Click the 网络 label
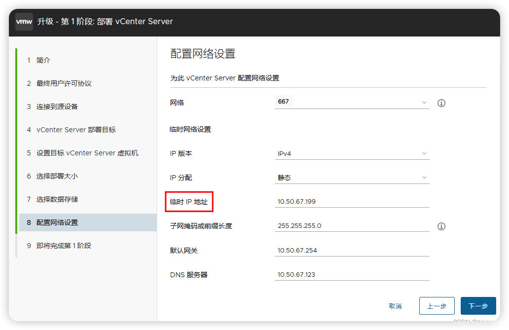This screenshot has width=509, height=330. coord(177,103)
